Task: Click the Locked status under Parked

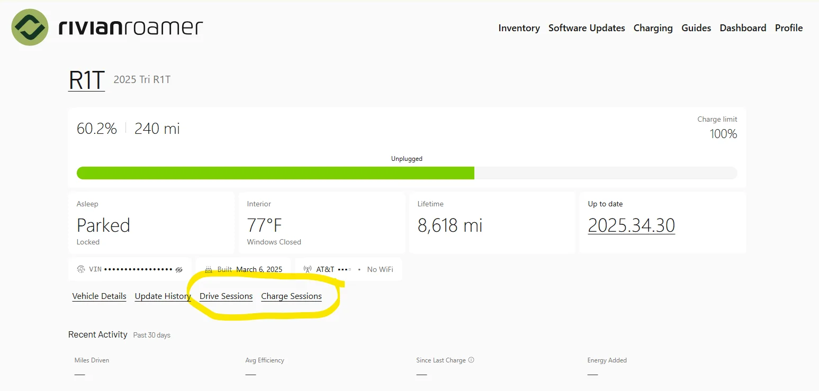Action: coord(88,242)
